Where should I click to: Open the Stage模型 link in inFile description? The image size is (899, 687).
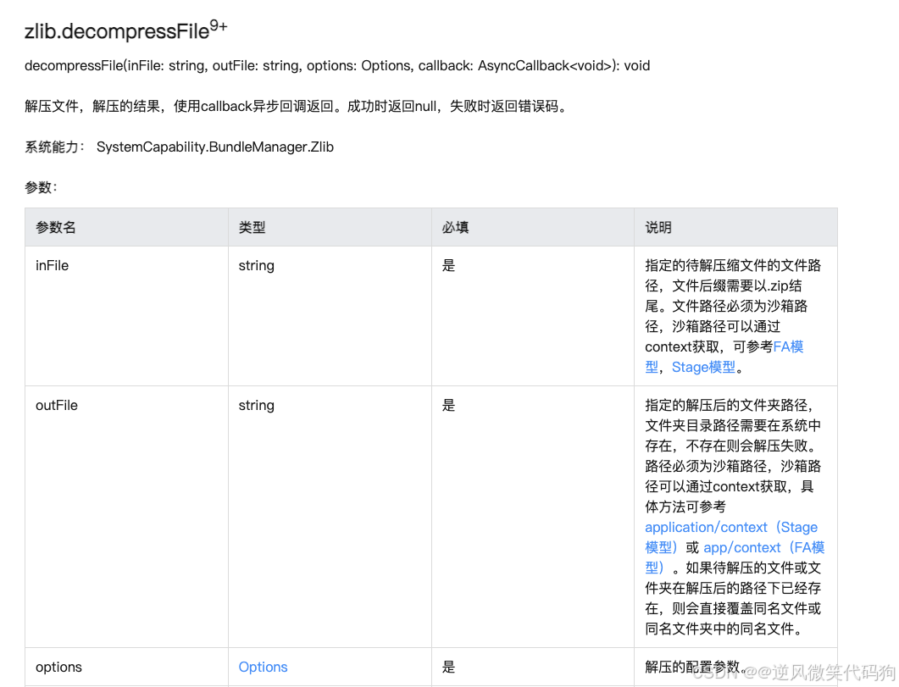coord(703,368)
